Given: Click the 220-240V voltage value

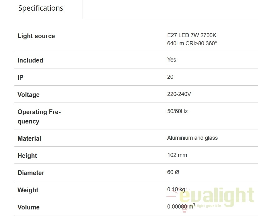Looking at the screenshot, I should click(179, 94).
